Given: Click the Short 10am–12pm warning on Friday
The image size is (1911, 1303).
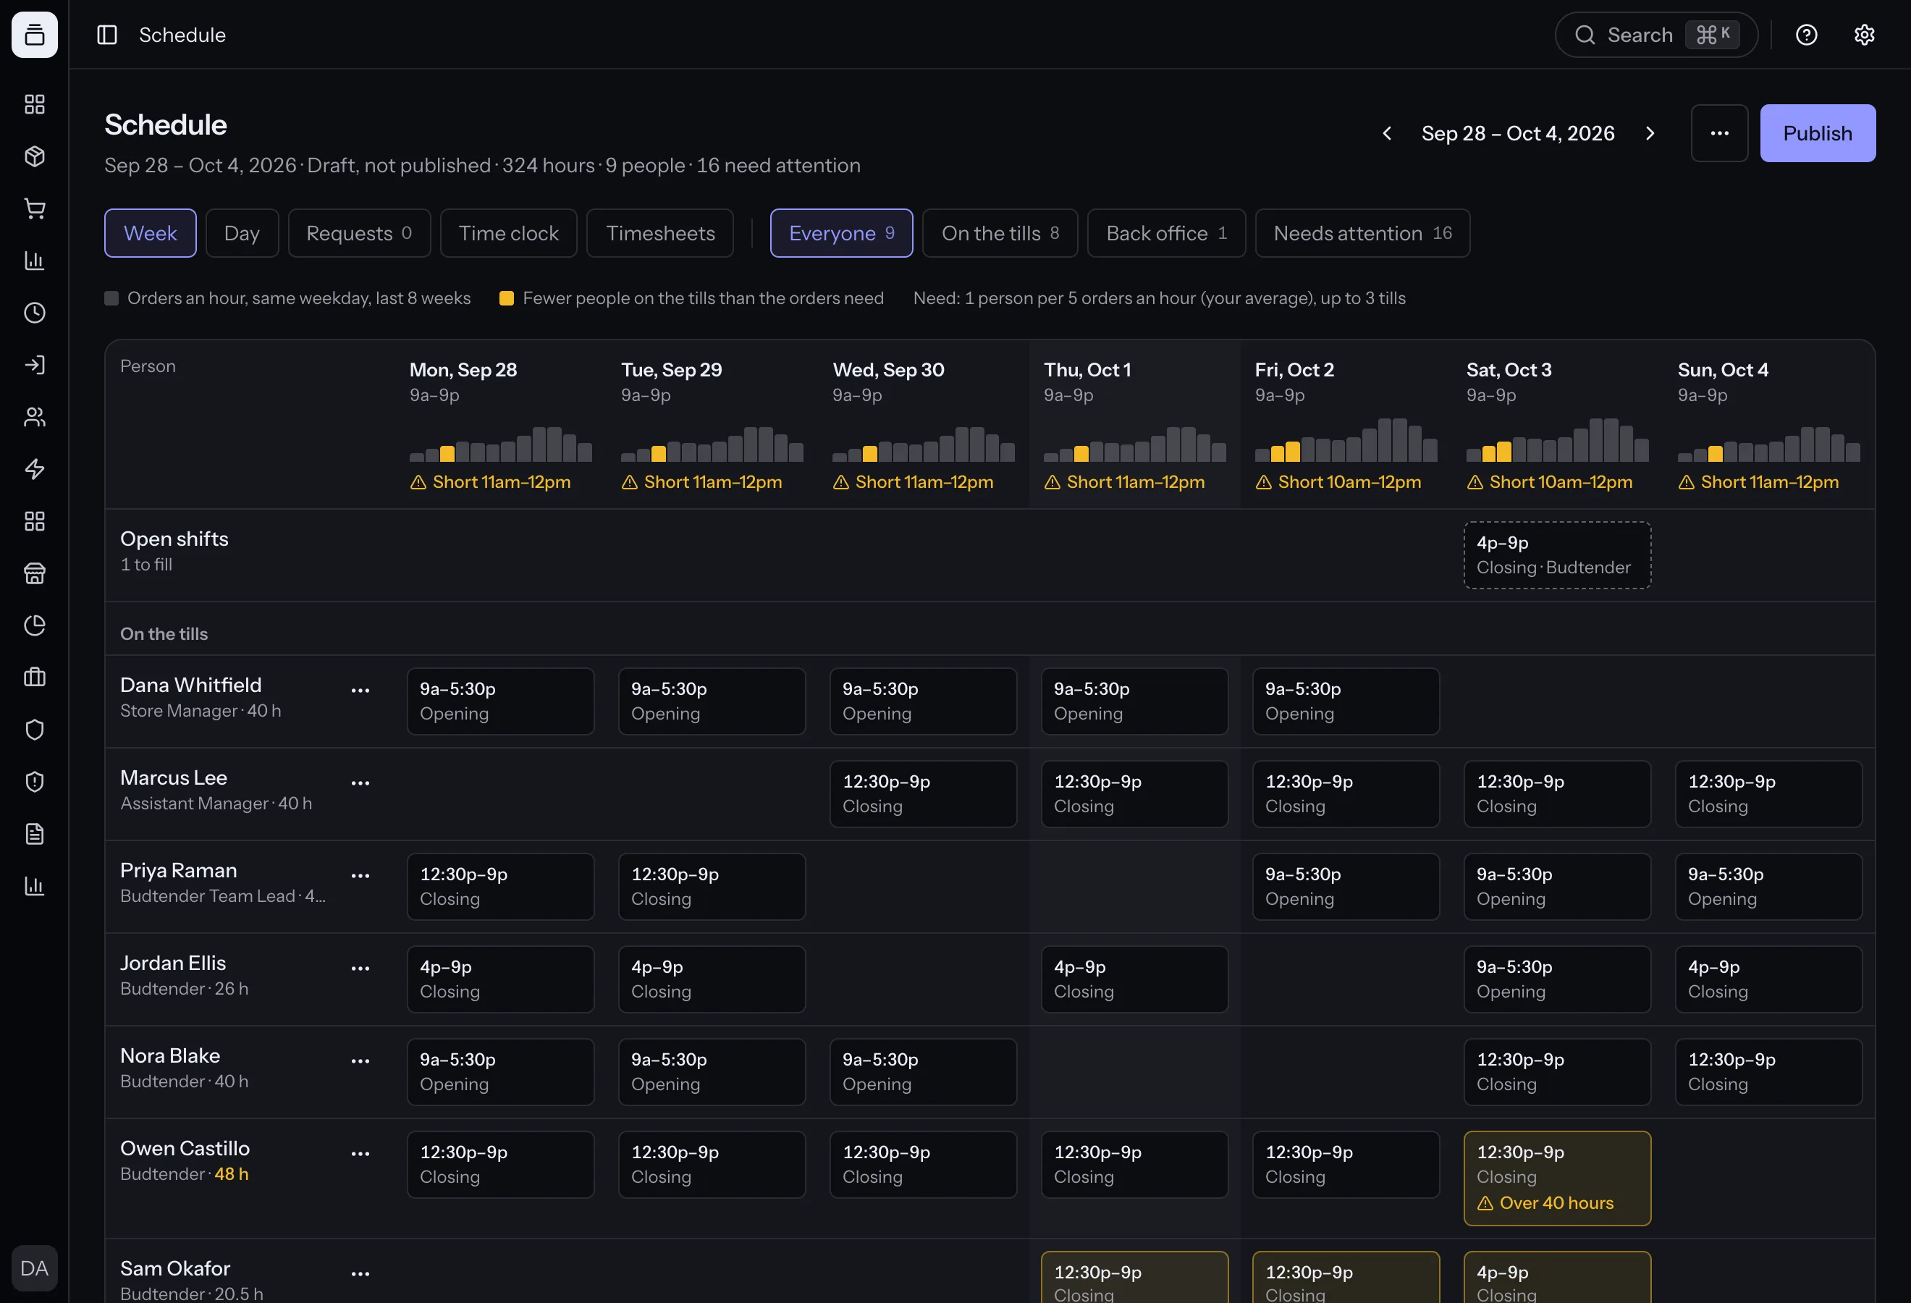Looking at the screenshot, I should tap(1338, 483).
